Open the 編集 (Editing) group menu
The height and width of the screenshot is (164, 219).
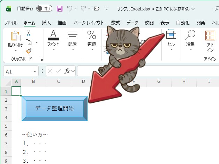coord(190,40)
